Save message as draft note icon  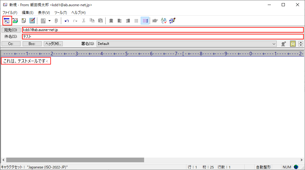click(24, 20)
